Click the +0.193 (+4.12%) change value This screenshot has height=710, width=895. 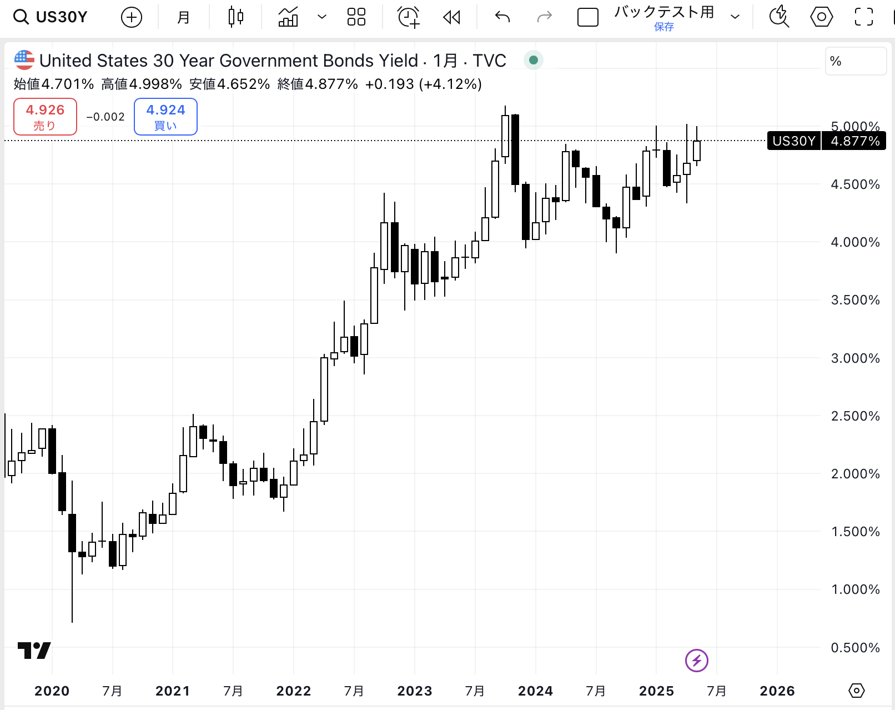[424, 84]
